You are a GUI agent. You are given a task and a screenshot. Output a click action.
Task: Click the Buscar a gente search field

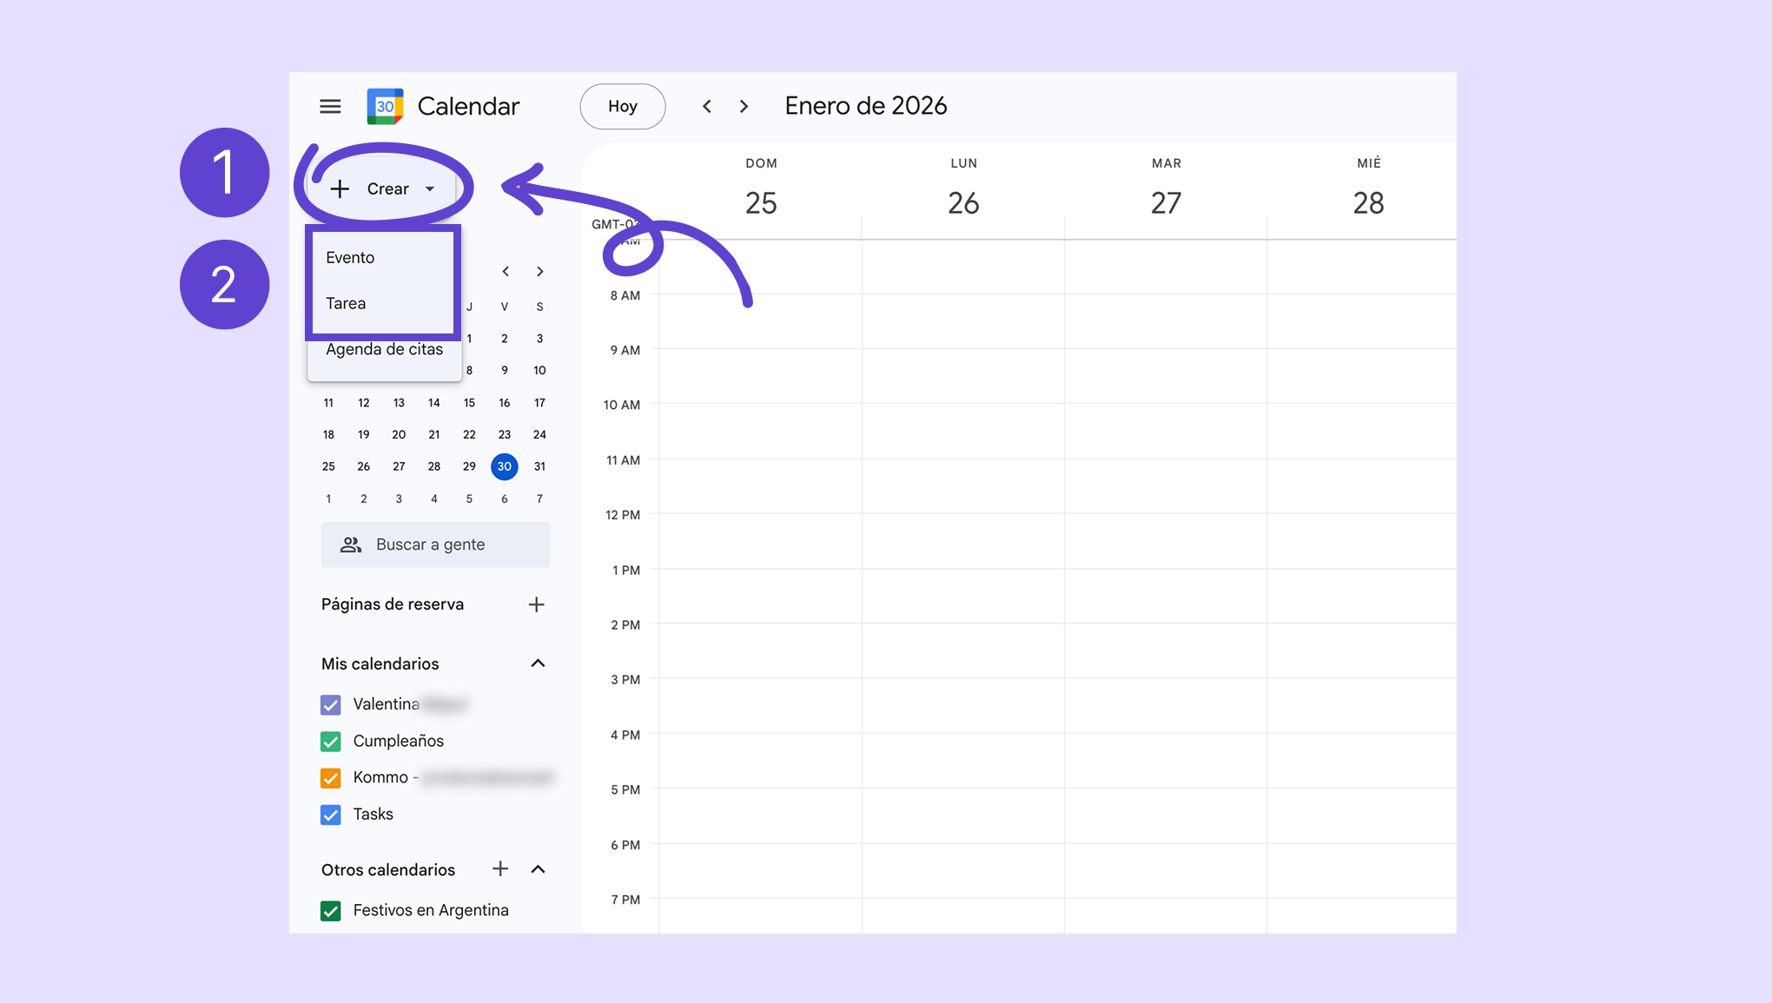435,544
